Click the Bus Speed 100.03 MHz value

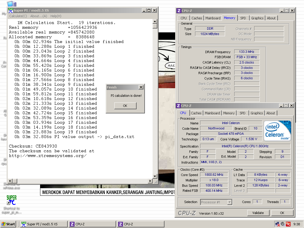(214, 185)
